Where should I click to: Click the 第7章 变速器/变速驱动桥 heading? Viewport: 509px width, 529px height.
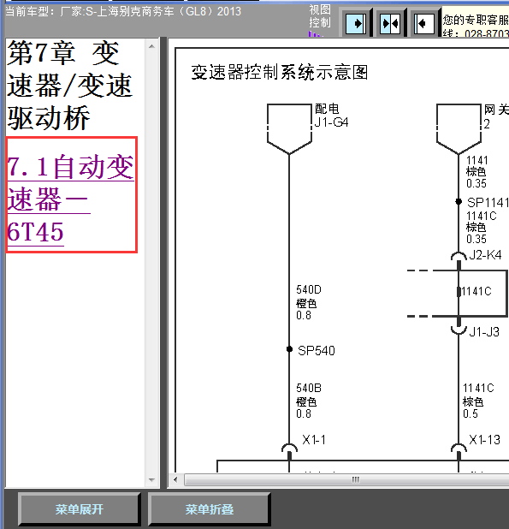point(69,86)
